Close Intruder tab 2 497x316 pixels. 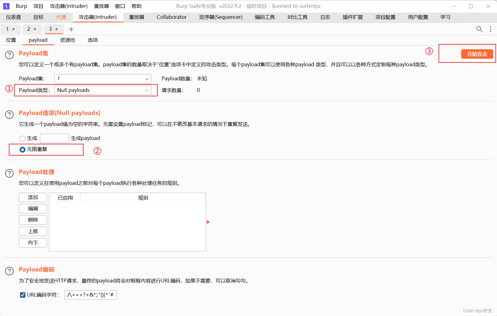[35, 29]
